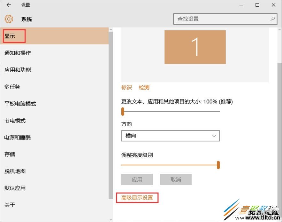Open 高级显示设置 advanced display settings
This screenshot has height=222, width=282.
coord(137,198)
